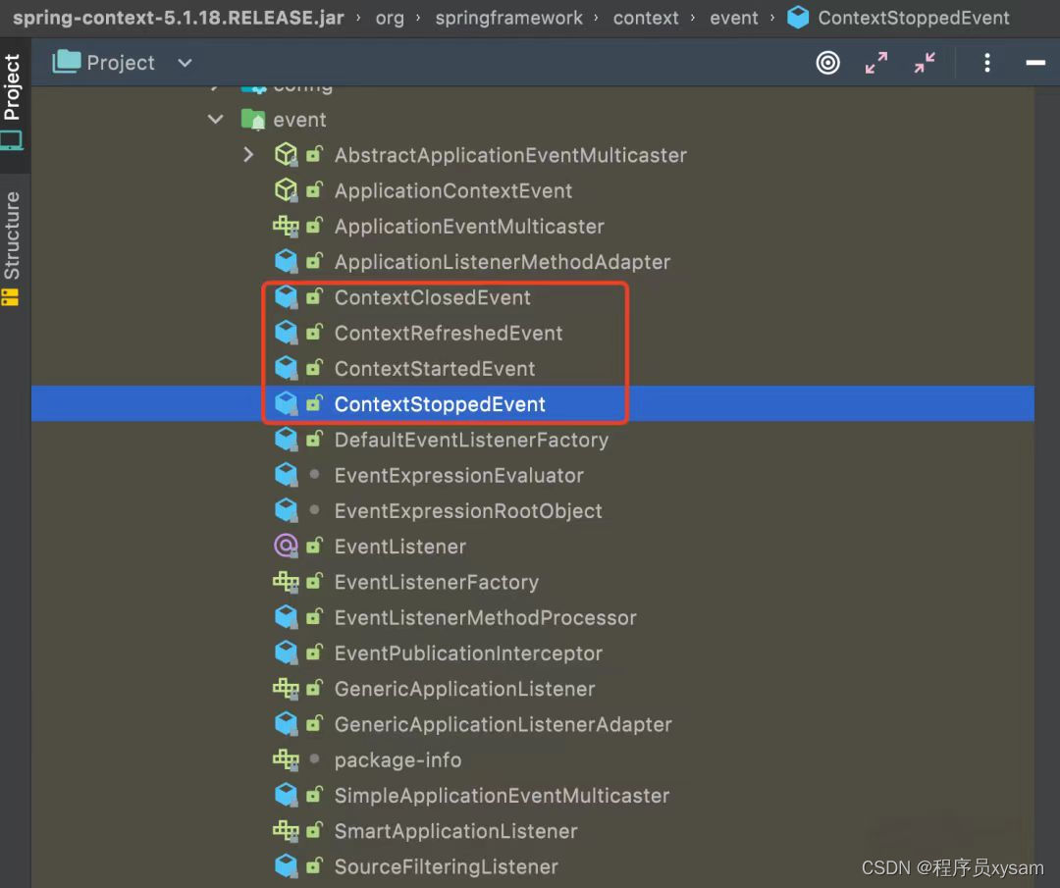
Task: Click springframework in the breadcrumb path
Action: tap(508, 17)
